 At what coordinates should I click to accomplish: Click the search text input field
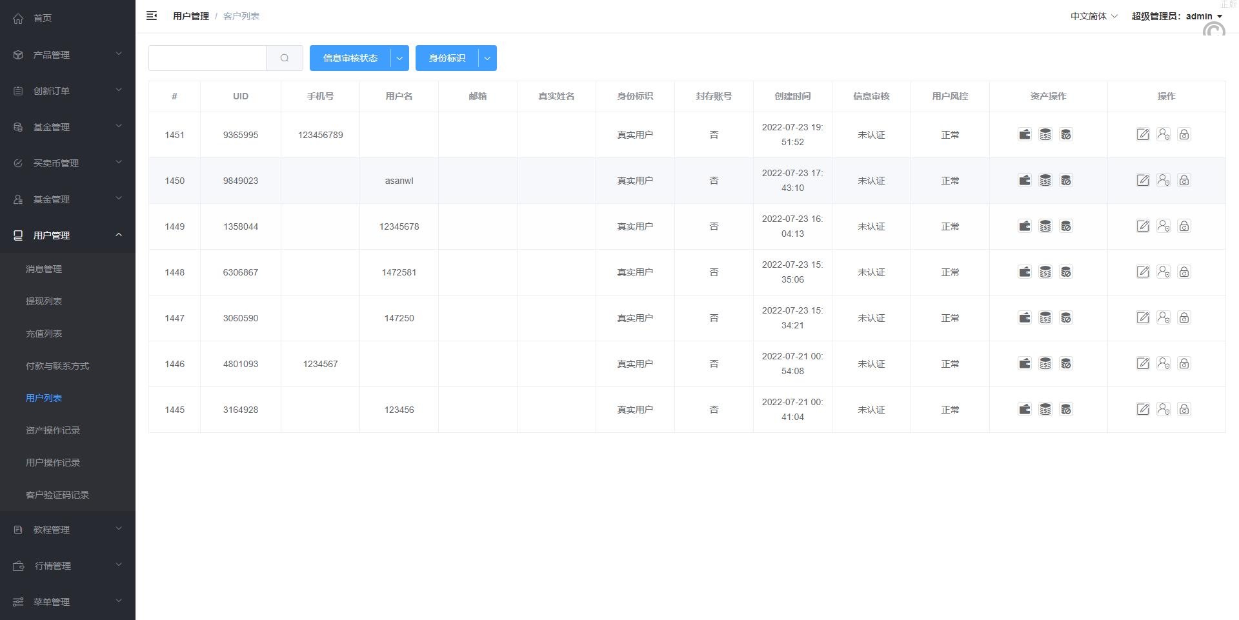point(207,58)
